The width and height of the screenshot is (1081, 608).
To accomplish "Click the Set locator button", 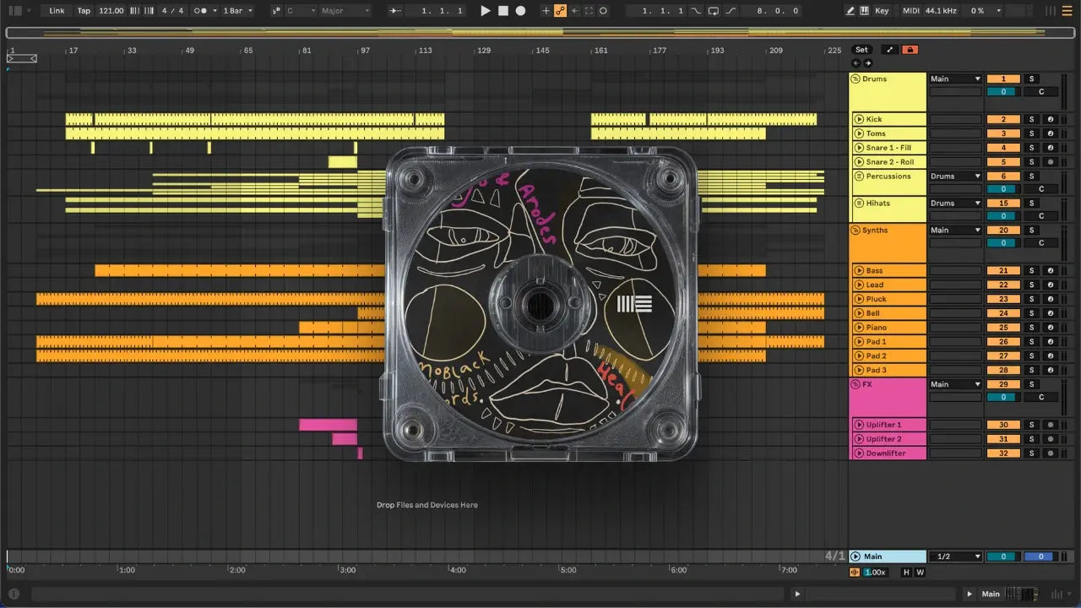I will click(861, 50).
